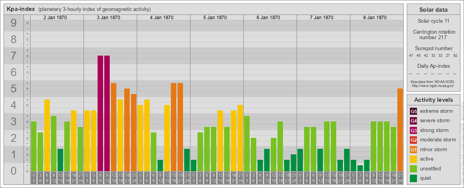Click the 0-3 hour label under 2 Jan
The image size is (464, 188).
click(x=34, y=178)
